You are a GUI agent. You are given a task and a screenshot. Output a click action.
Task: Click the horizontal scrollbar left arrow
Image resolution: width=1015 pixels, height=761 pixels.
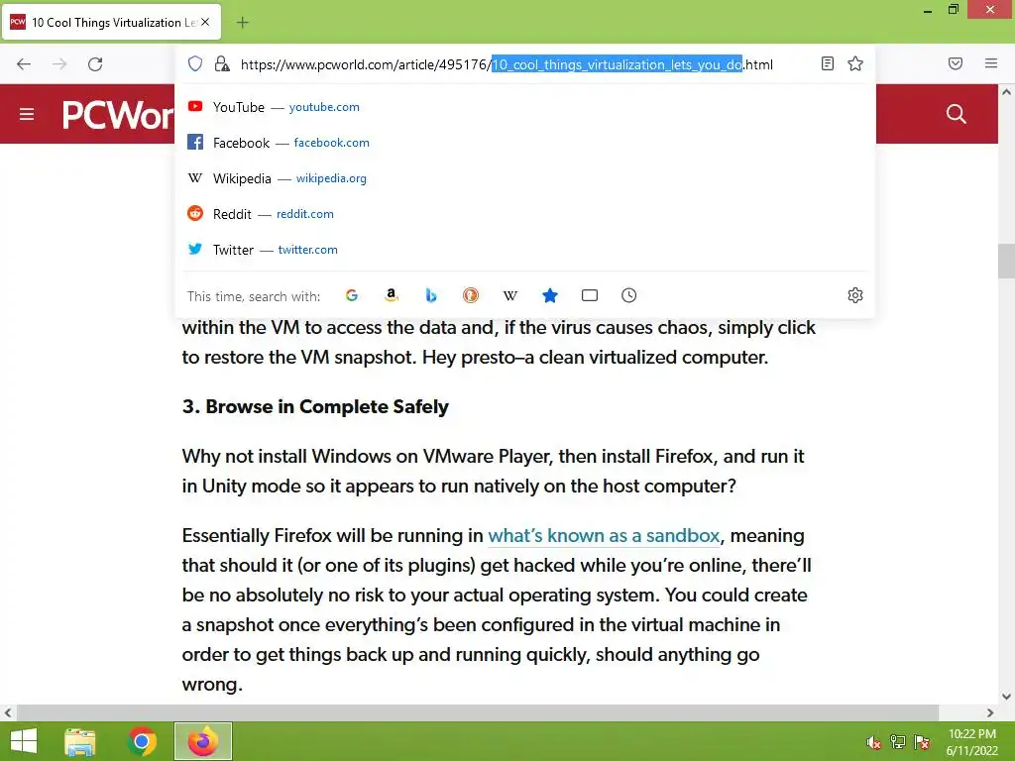[x=8, y=712]
